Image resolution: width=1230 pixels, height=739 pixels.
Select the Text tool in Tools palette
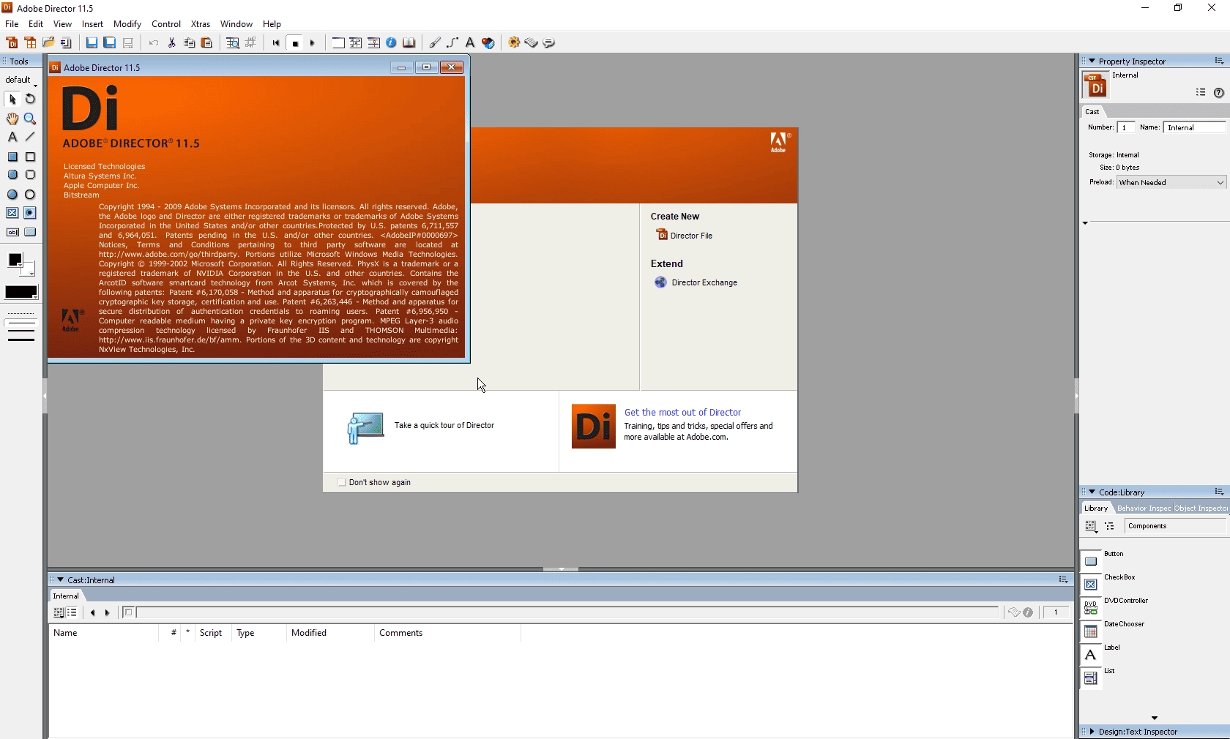pyautogui.click(x=12, y=137)
